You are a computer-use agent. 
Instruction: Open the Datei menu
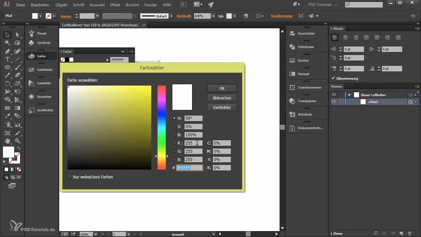(x=20, y=5)
